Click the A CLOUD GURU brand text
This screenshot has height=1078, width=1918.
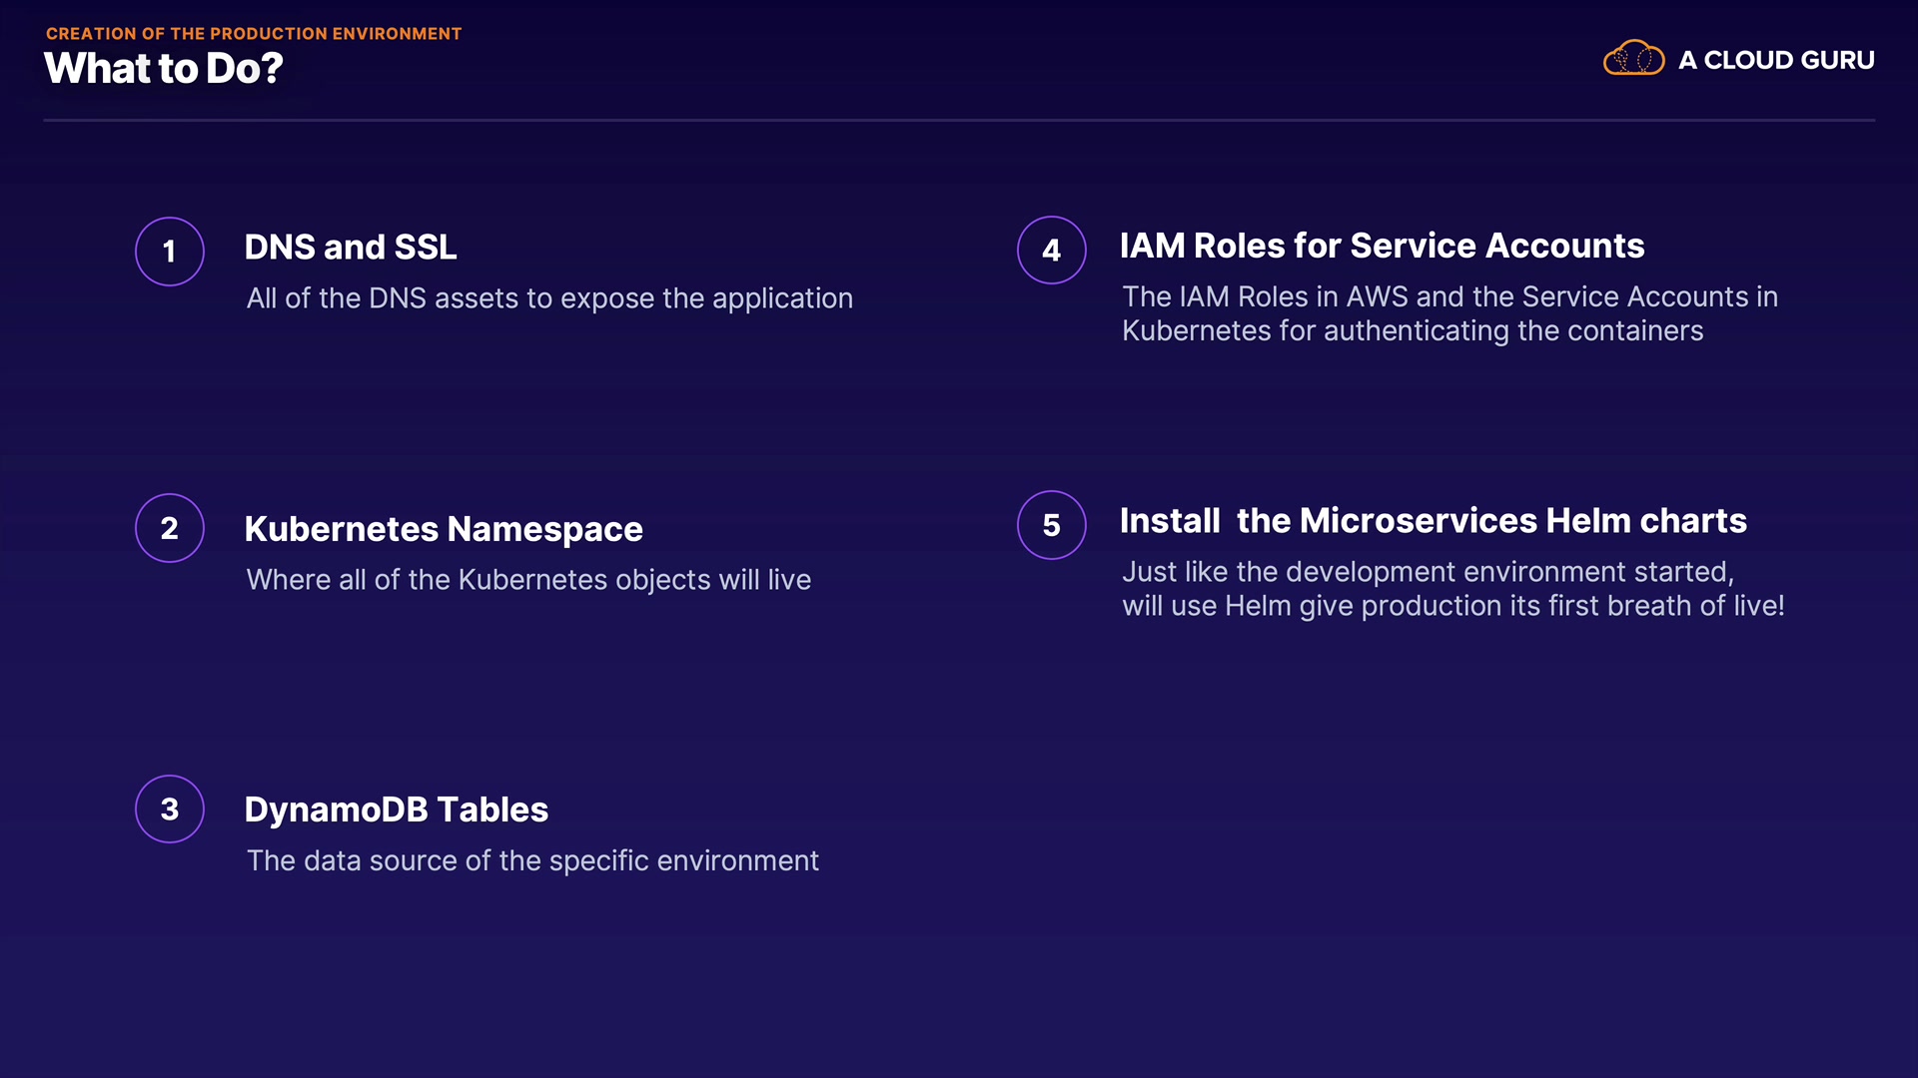pos(1776,60)
